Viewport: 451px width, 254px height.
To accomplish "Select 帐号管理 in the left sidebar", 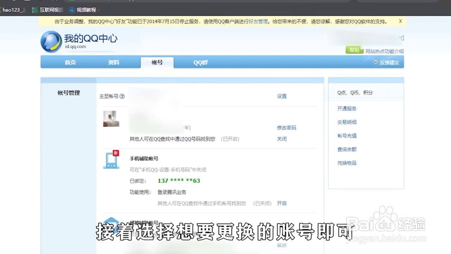I will [x=69, y=93].
